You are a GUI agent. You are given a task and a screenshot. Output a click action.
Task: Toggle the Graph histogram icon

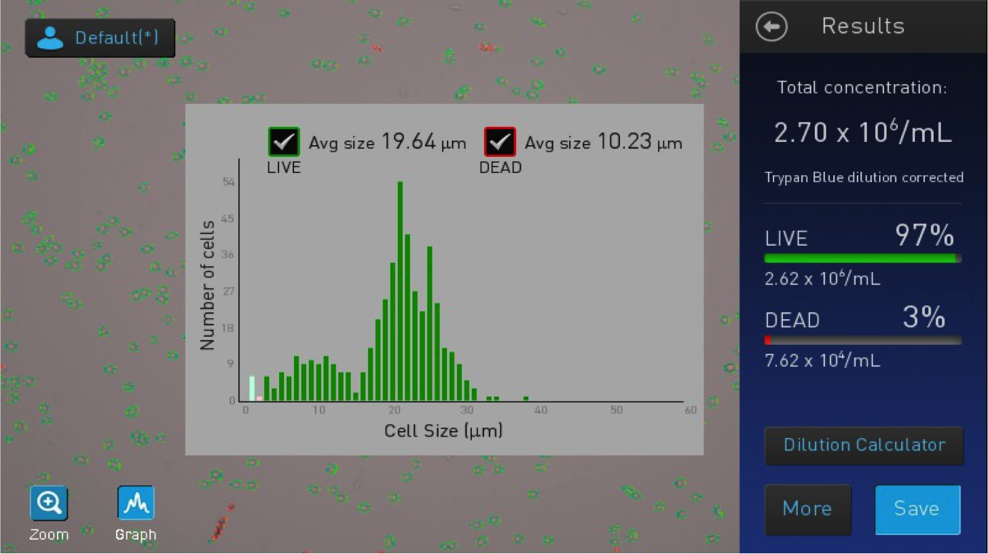(x=136, y=503)
